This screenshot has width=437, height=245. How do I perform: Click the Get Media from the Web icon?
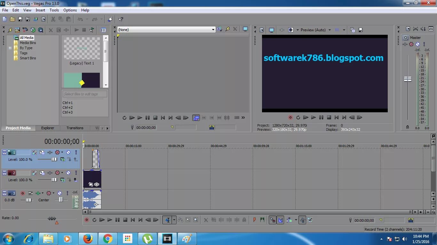[40, 29]
